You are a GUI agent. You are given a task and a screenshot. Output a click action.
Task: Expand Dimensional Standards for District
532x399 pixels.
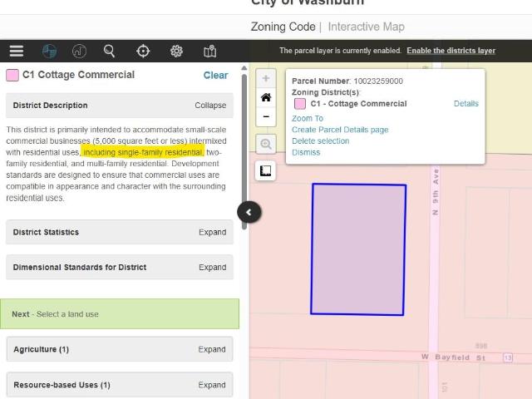[x=213, y=268]
